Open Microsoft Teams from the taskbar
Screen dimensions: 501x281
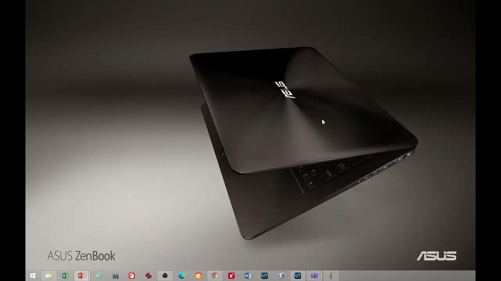coord(314,276)
